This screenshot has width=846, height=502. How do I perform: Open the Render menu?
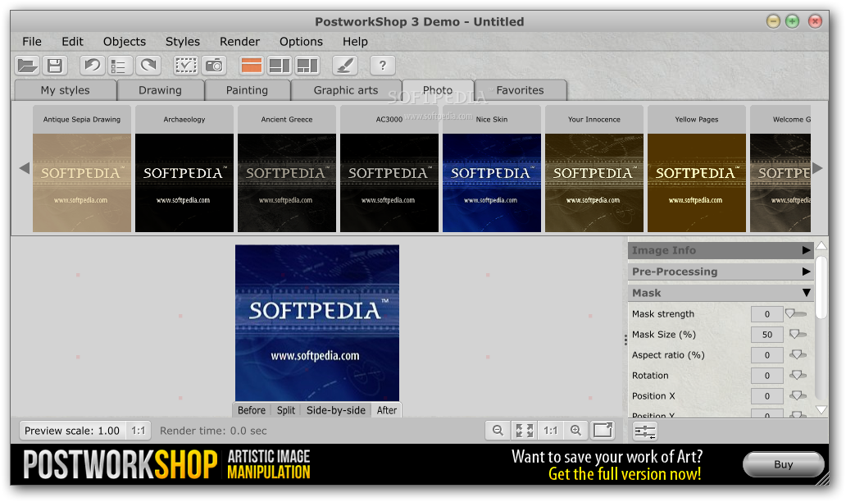pos(239,42)
